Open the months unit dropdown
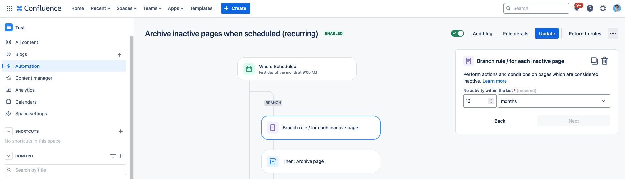This screenshot has height=179, width=625. [x=554, y=101]
